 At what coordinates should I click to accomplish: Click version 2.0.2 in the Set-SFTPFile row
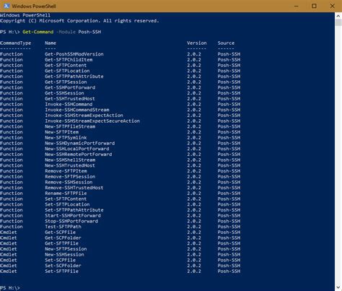(194, 272)
